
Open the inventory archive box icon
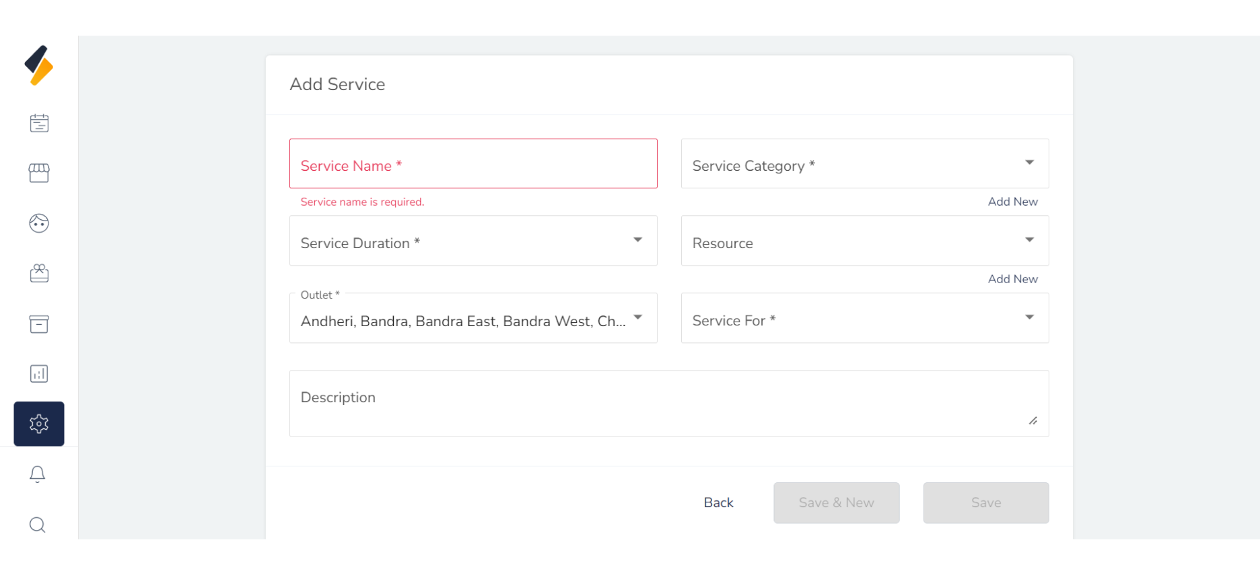coord(39,323)
